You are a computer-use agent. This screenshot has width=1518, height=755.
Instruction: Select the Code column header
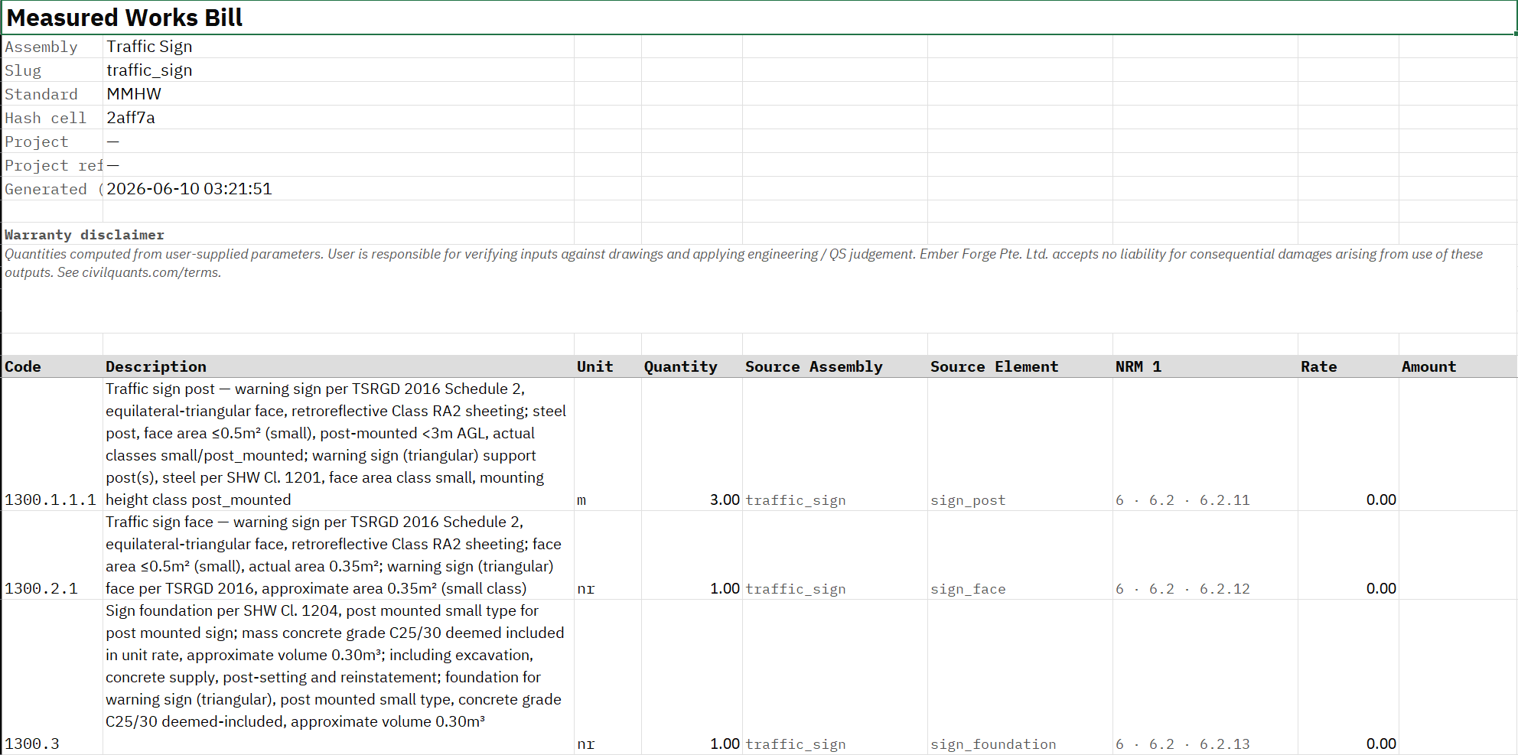[52, 366]
